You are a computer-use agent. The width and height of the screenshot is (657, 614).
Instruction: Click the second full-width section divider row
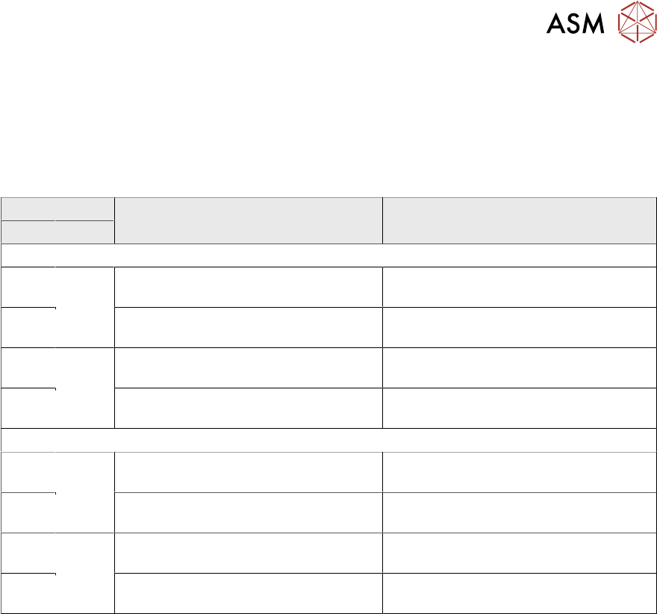pyautogui.click(x=328, y=440)
